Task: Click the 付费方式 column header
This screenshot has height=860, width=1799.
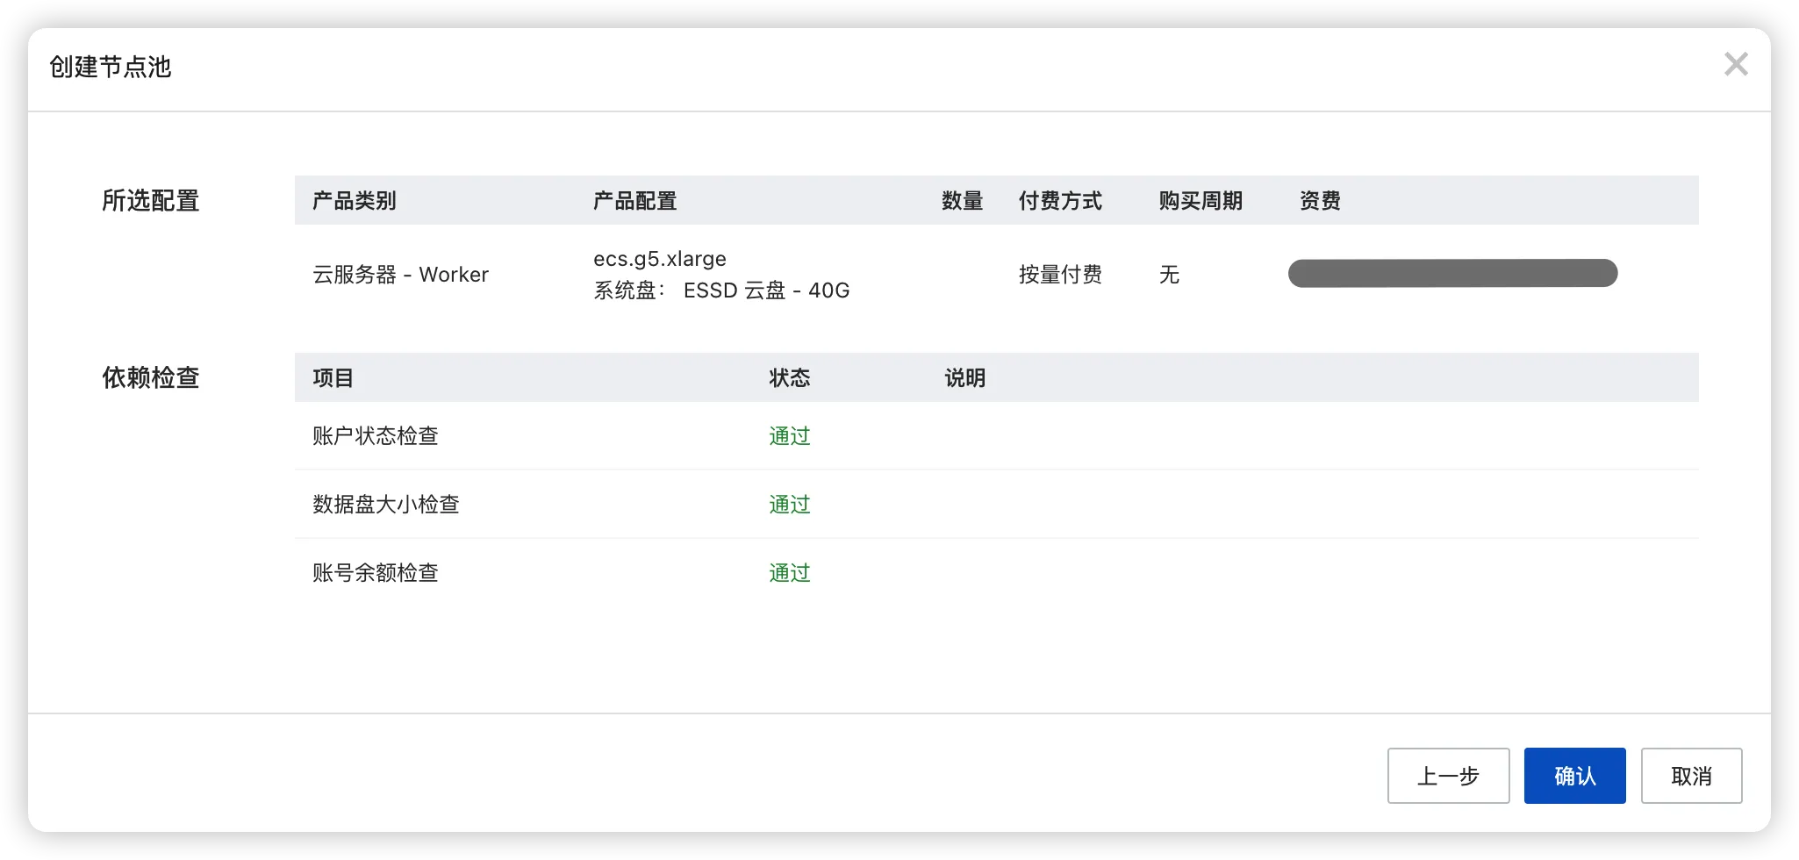Action: click(x=1060, y=201)
